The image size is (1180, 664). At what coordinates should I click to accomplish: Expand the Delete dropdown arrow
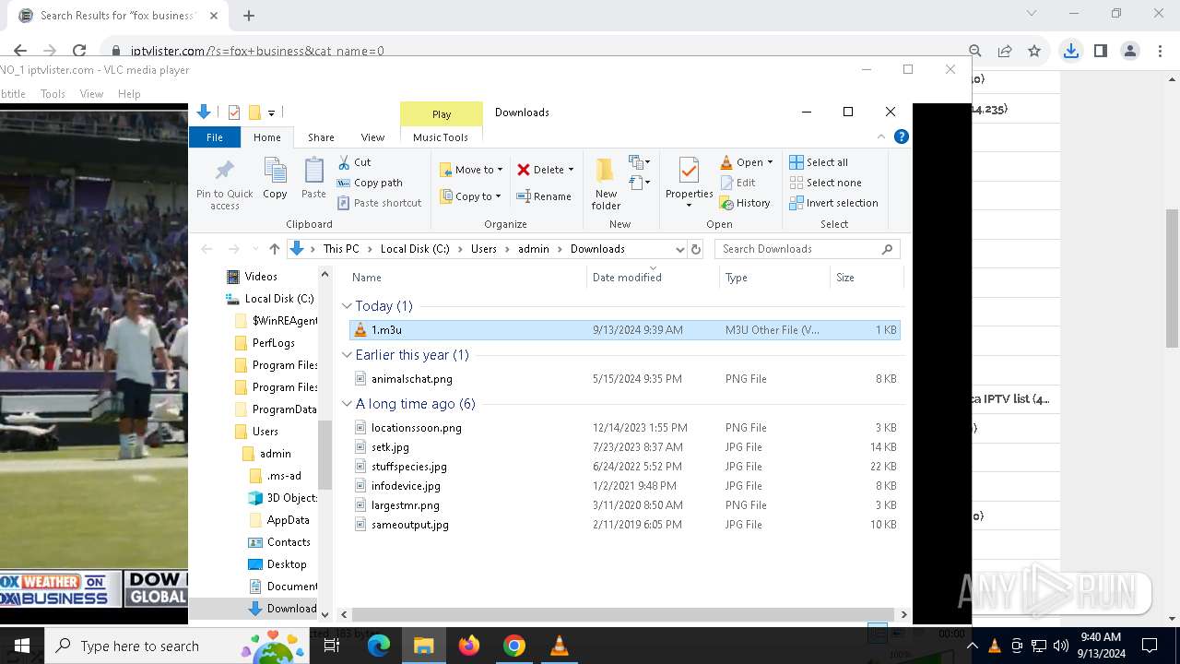tap(571, 170)
